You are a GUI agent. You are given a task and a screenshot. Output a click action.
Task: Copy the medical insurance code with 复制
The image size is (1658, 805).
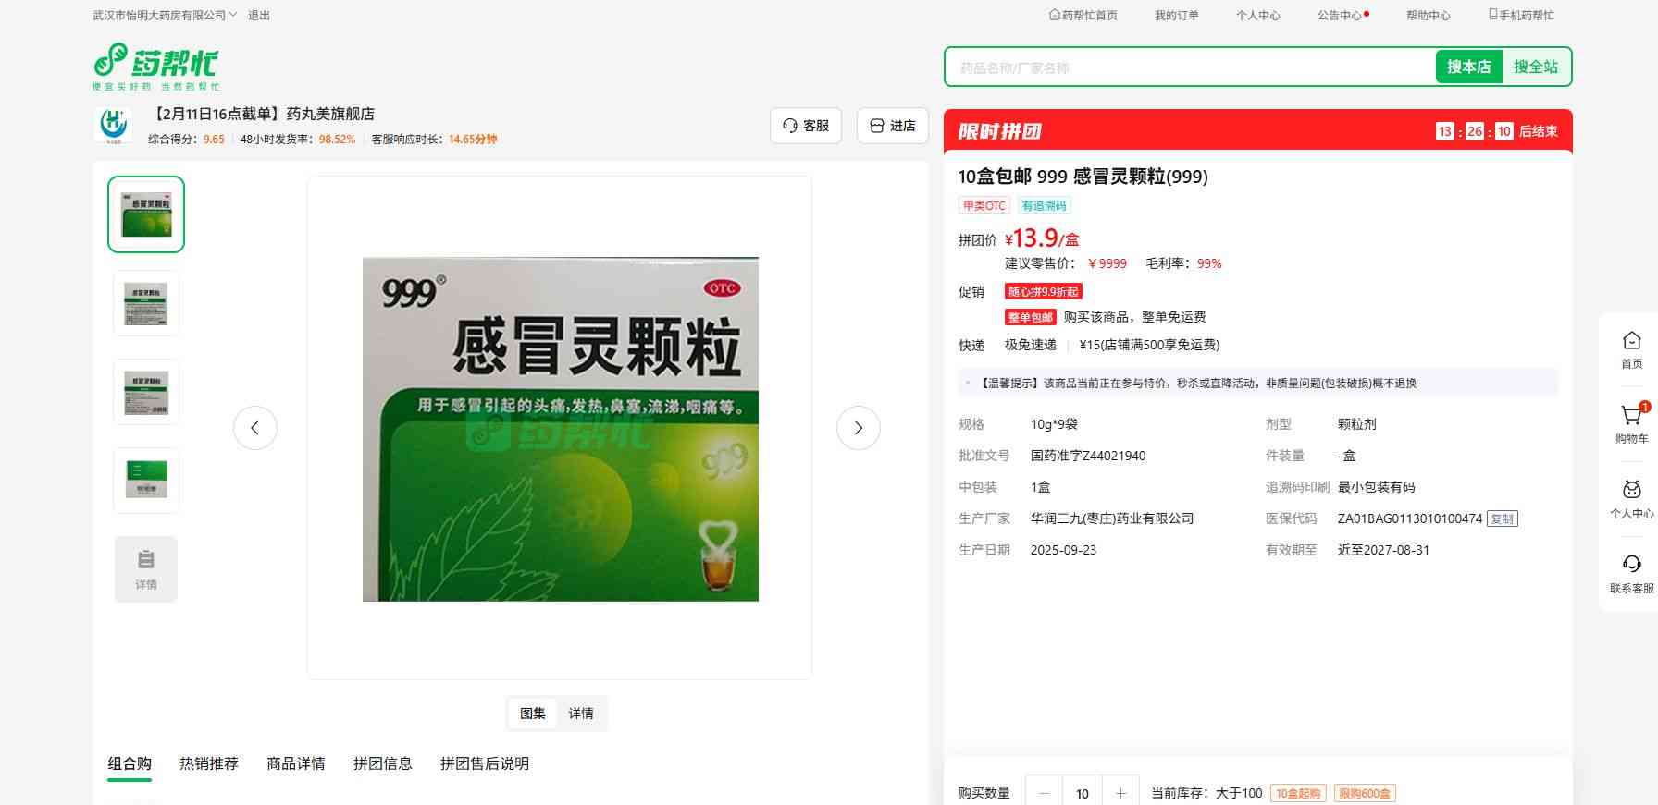[x=1502, y=518]
